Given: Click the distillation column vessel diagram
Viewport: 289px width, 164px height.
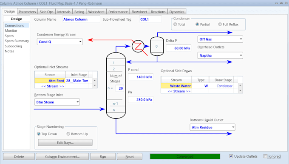Looking at the screenshot, I should (116, 85).
